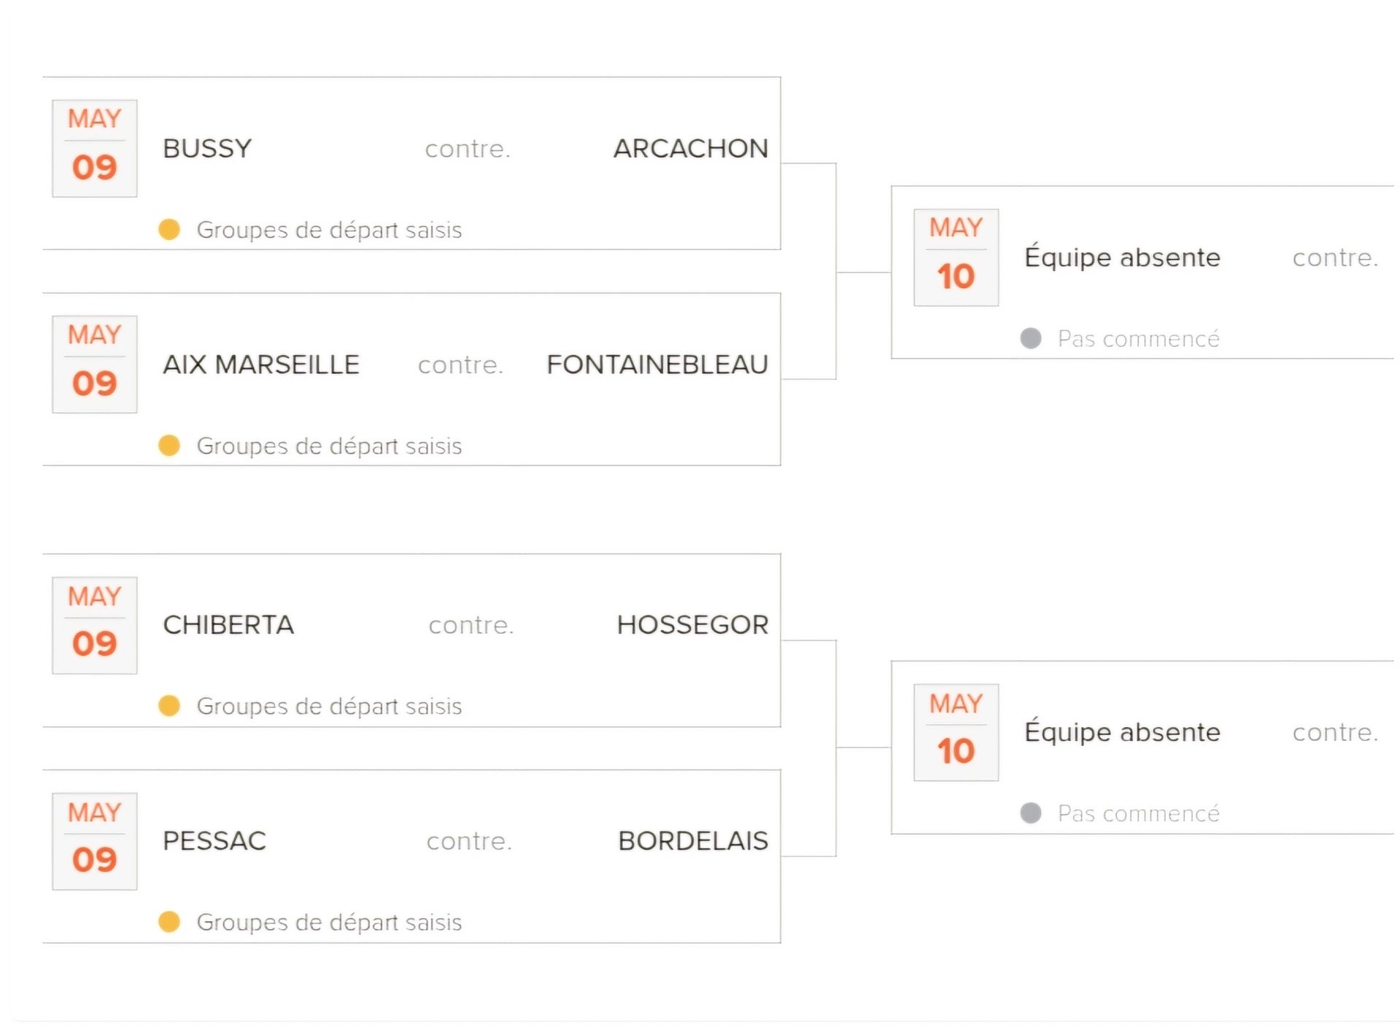Screen dimensions: 1400x1029
Task: Select team ARCACHON
Action: pyautogui.click(x=690, y=148)
